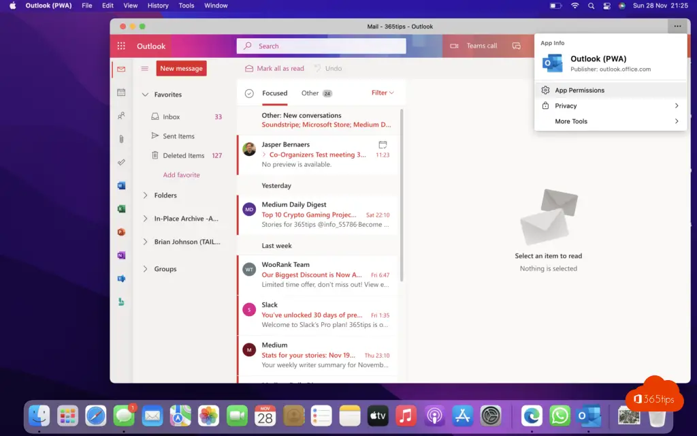Click the Spotlight search icon in menu bar
Viewport: 697px width, 436px height.
point(591,5)
